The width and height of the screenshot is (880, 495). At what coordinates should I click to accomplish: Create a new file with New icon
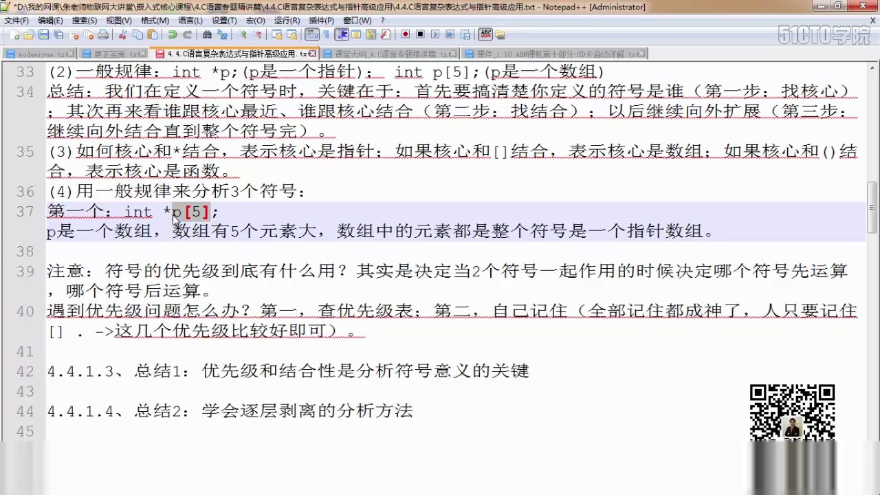click(13, 34)
